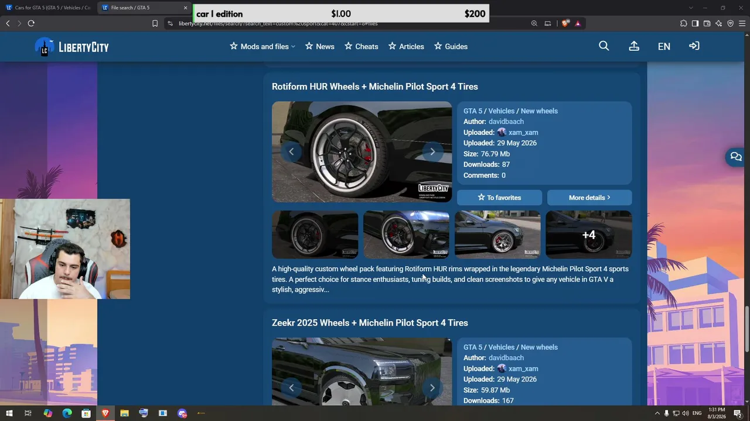Click the zoom magnifier in address bar
Image resolution: width=750 pixels, height=421 pixels.
534,23
